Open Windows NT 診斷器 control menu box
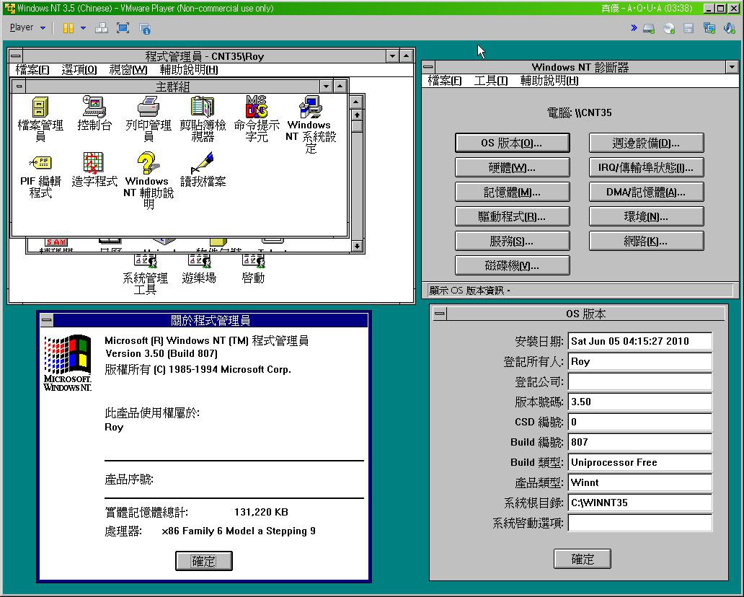744x597 pixels. [x=428, y=67]
